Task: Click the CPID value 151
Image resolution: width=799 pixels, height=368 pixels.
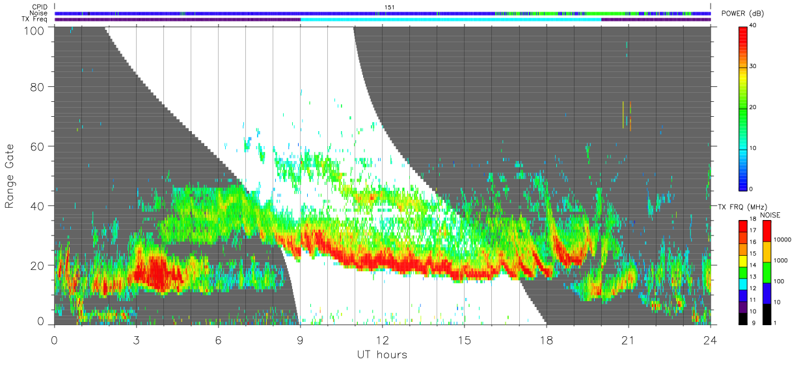Action: coord(389,7)
